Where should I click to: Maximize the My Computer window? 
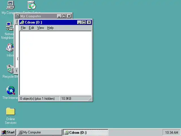coord(64,16)
